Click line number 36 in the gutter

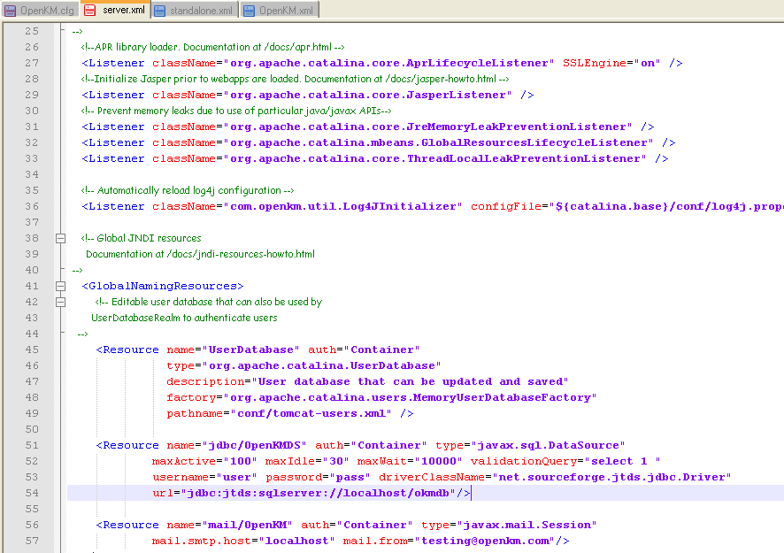coord(31,206)
